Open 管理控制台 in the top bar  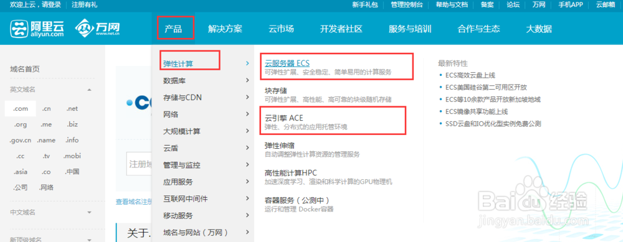point(407,5)
